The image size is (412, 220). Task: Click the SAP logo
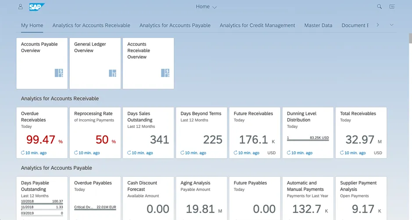click(37, 7)
